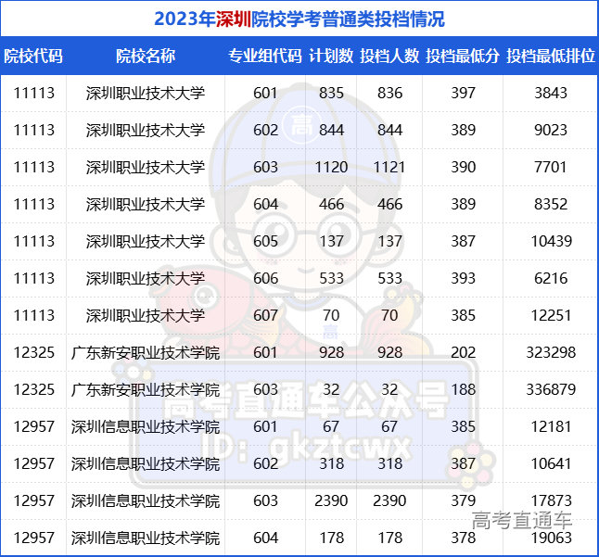Image resolution: width=599 pixels, height=557 pixels.
Task: Select the plan count cell 835
Action: point(331,93)
